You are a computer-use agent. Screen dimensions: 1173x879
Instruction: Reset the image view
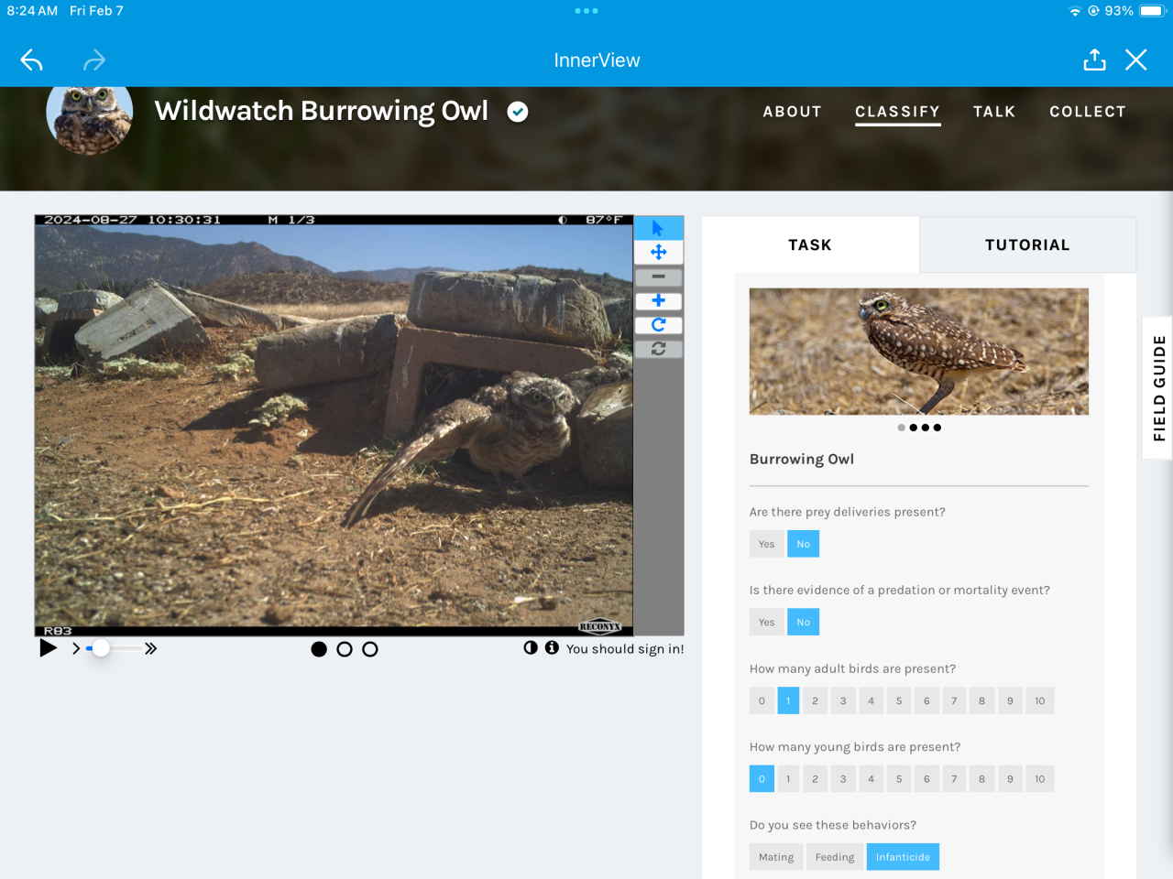coord(658,349)
